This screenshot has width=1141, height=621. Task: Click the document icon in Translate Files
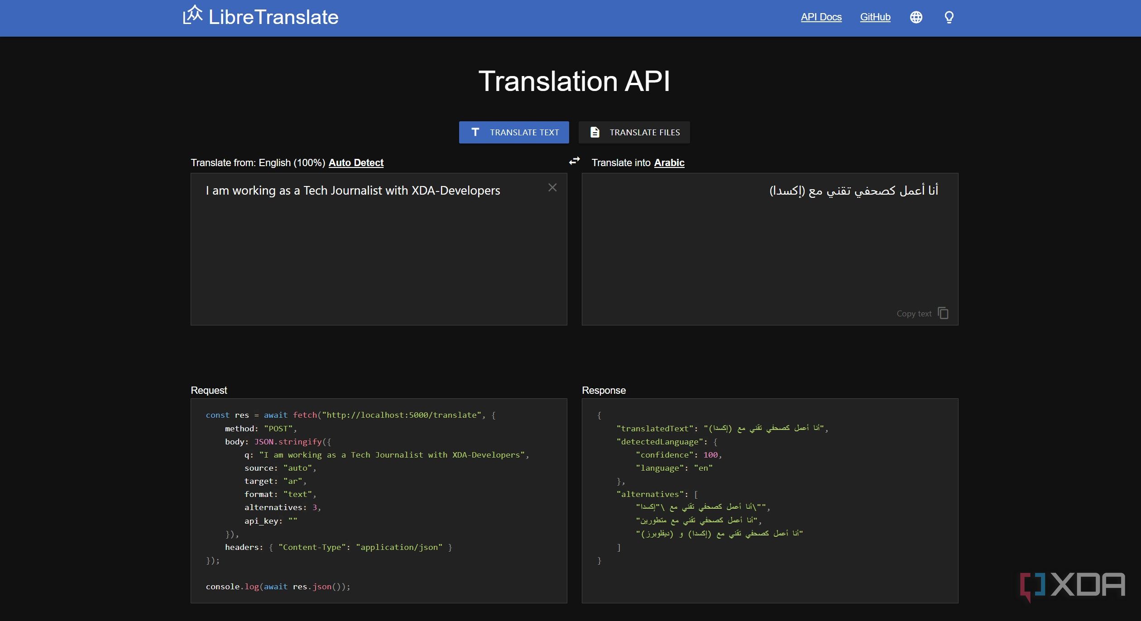pos(594,132)
